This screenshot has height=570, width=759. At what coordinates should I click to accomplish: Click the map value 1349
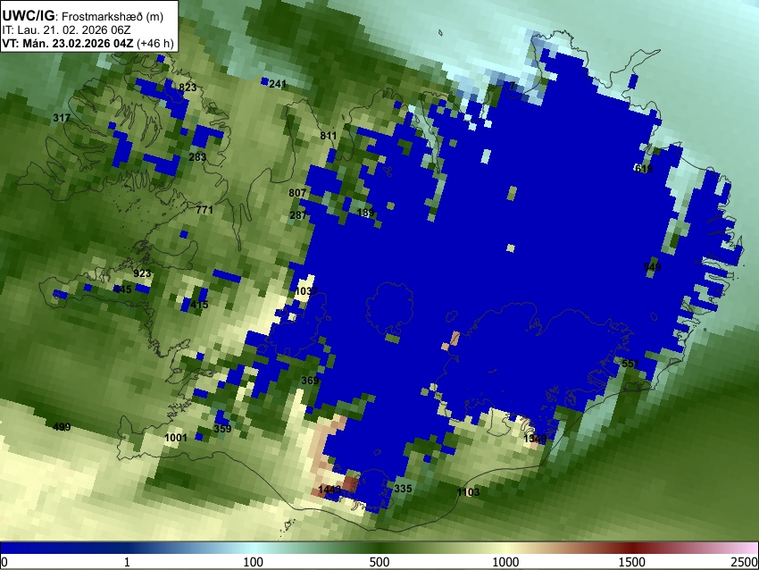pos(535,439)
